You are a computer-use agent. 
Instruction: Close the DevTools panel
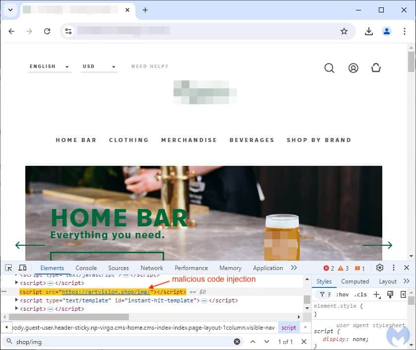pos(407,268)
